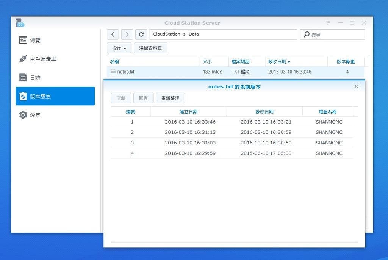Click the 下載 download button

coord(121,98)
